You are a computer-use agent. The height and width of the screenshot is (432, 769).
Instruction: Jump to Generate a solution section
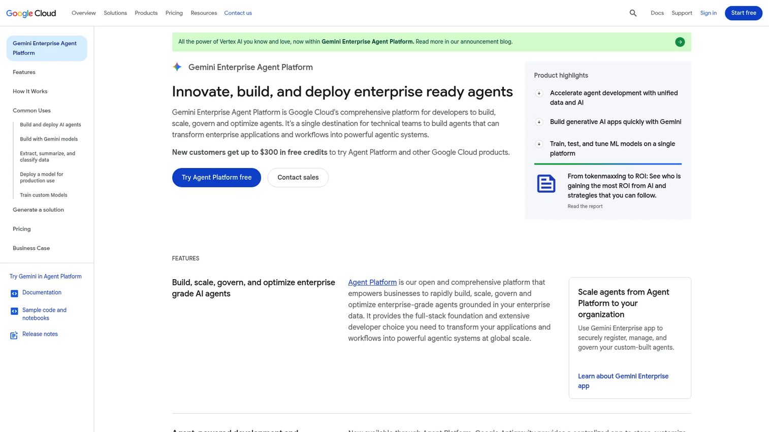click(38, 210)
